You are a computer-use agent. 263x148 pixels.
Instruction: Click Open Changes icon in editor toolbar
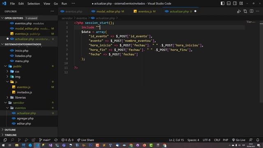coord(245,12)
